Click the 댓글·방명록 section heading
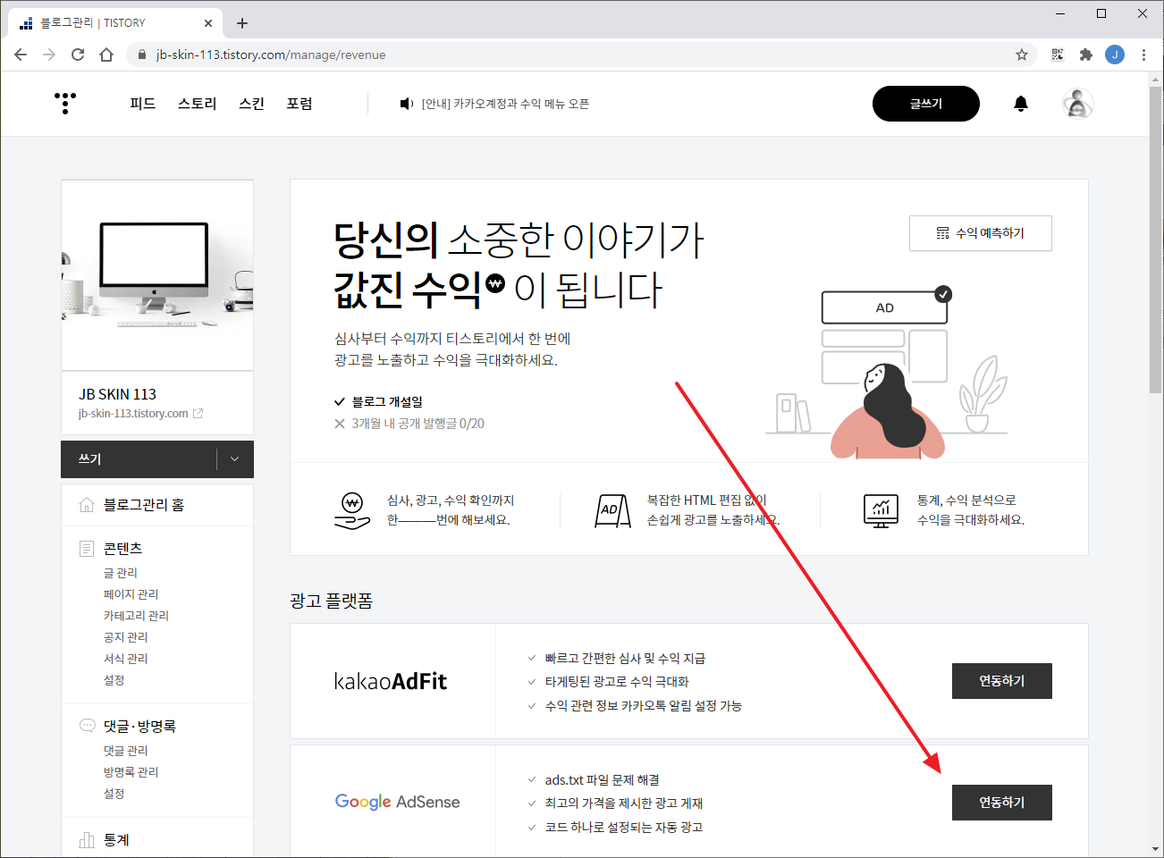1164x858 pixels. click(139, 726)
